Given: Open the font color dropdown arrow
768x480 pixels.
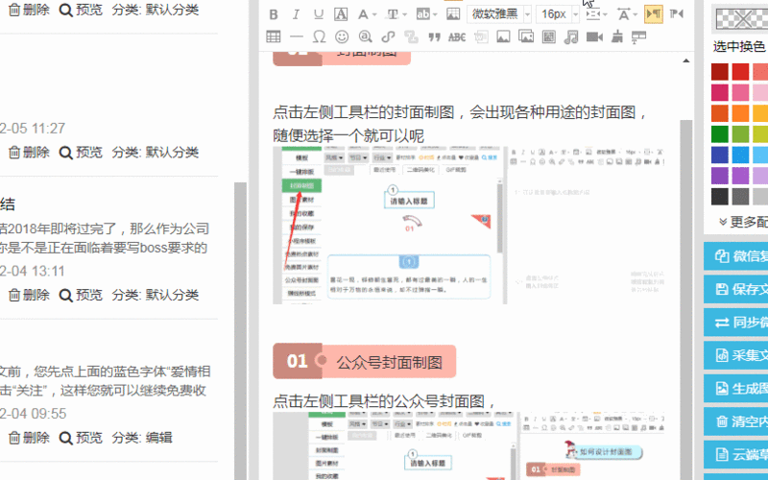Looking at the screenshot, I should tap(374, 15).
